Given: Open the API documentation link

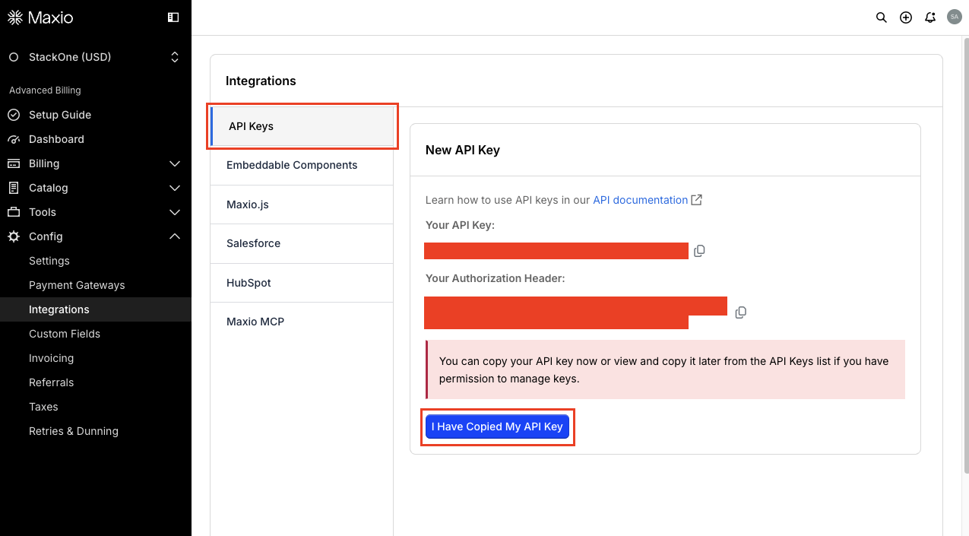Looking at the screenshot, I should [x=640, y=200].
